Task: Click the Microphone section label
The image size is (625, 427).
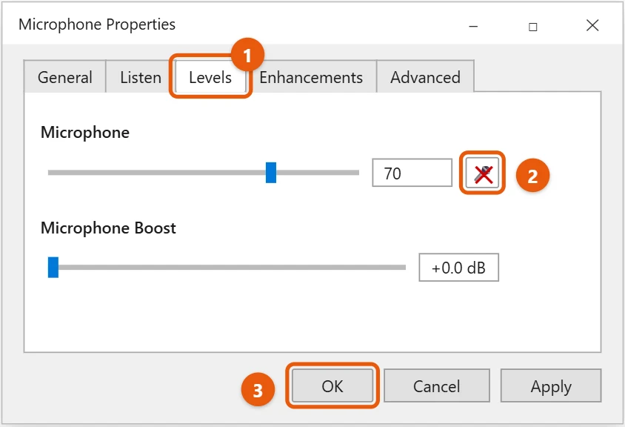Action: tap(85, 133)
